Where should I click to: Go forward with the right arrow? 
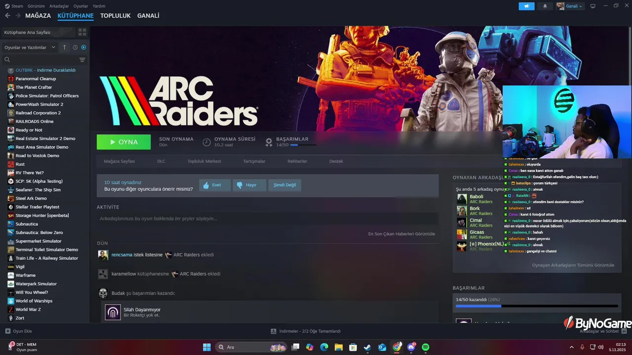pos(18,16)
